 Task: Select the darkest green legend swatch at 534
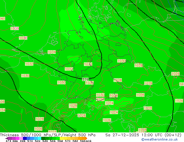pyautogui.click(x=43, y=138)
